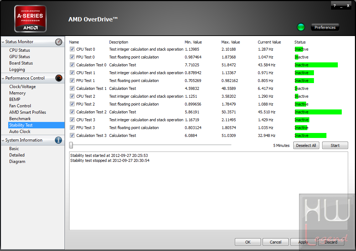Click the Name column header
The width and height of the screenshot is (356, 251).
[x=74, y=42]
